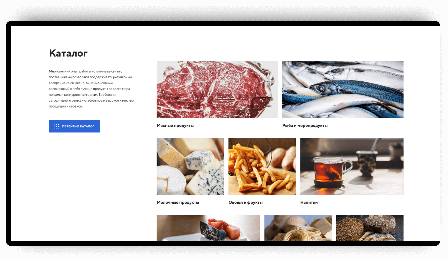Image resolution: width=448 pixels, height=260 pixels.
Task: Click the catalog description paragraph text
Action: pos(91,89)
